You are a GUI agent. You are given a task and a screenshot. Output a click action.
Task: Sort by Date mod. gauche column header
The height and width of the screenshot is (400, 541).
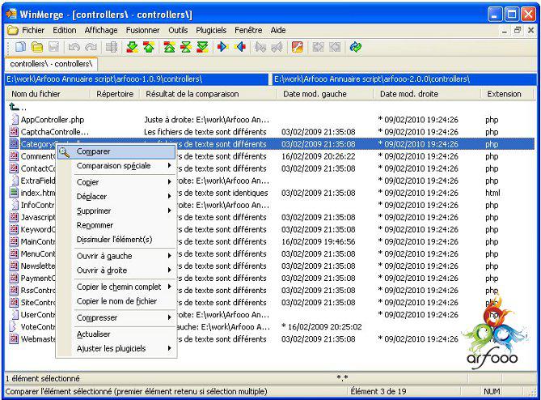click(x=324, y=94)
